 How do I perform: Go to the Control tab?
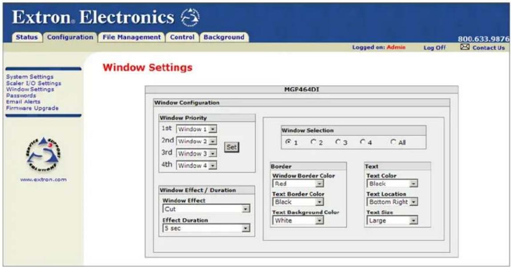click(x=182, y=37)
